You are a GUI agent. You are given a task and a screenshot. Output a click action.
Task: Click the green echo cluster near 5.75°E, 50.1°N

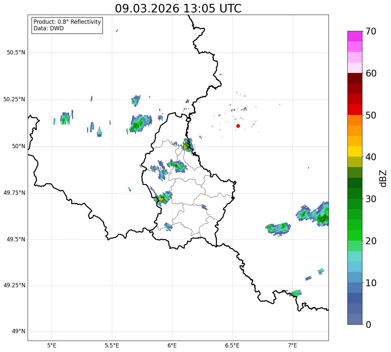click(139, 124)
